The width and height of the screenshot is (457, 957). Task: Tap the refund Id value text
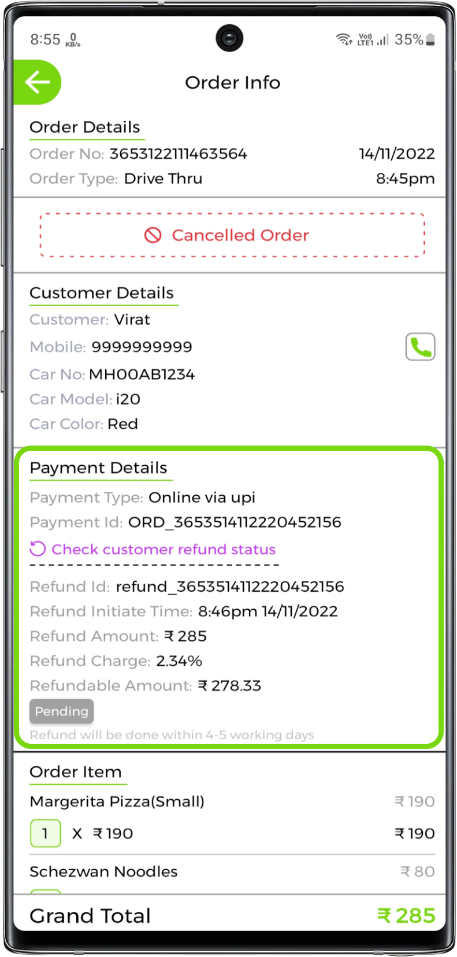230,587
